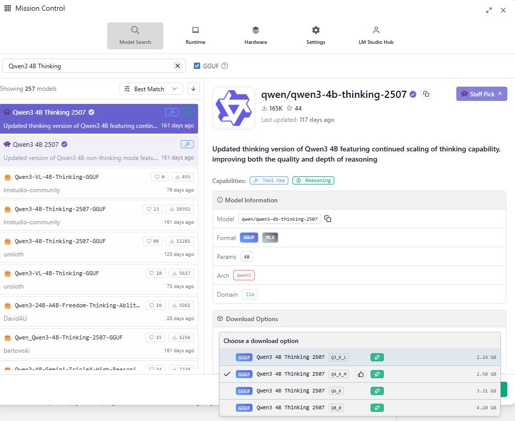Viewport: 515px width, 421px height.
Task: Click model name field qwen/qwen3-4b-thinking-2507
Action: pos(280,219)
